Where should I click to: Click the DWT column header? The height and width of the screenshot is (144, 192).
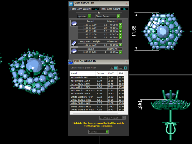point(112,73)
